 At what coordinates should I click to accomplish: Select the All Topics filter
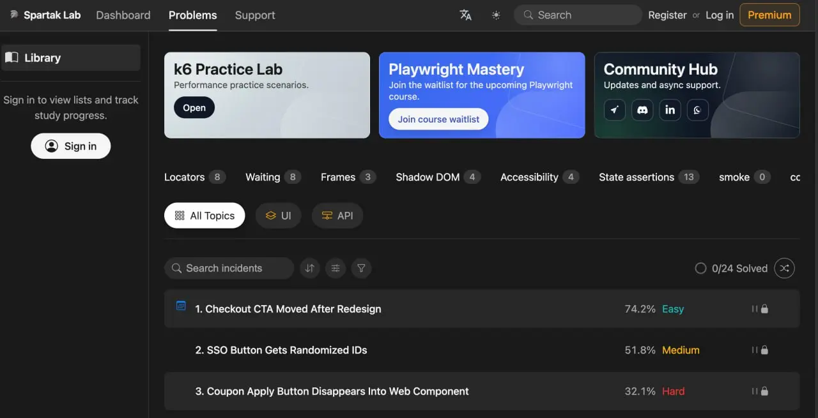204,216
